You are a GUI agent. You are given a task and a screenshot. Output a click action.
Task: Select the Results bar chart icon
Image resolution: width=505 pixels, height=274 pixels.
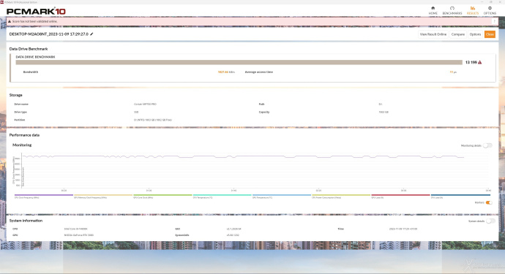coord(473,8)
